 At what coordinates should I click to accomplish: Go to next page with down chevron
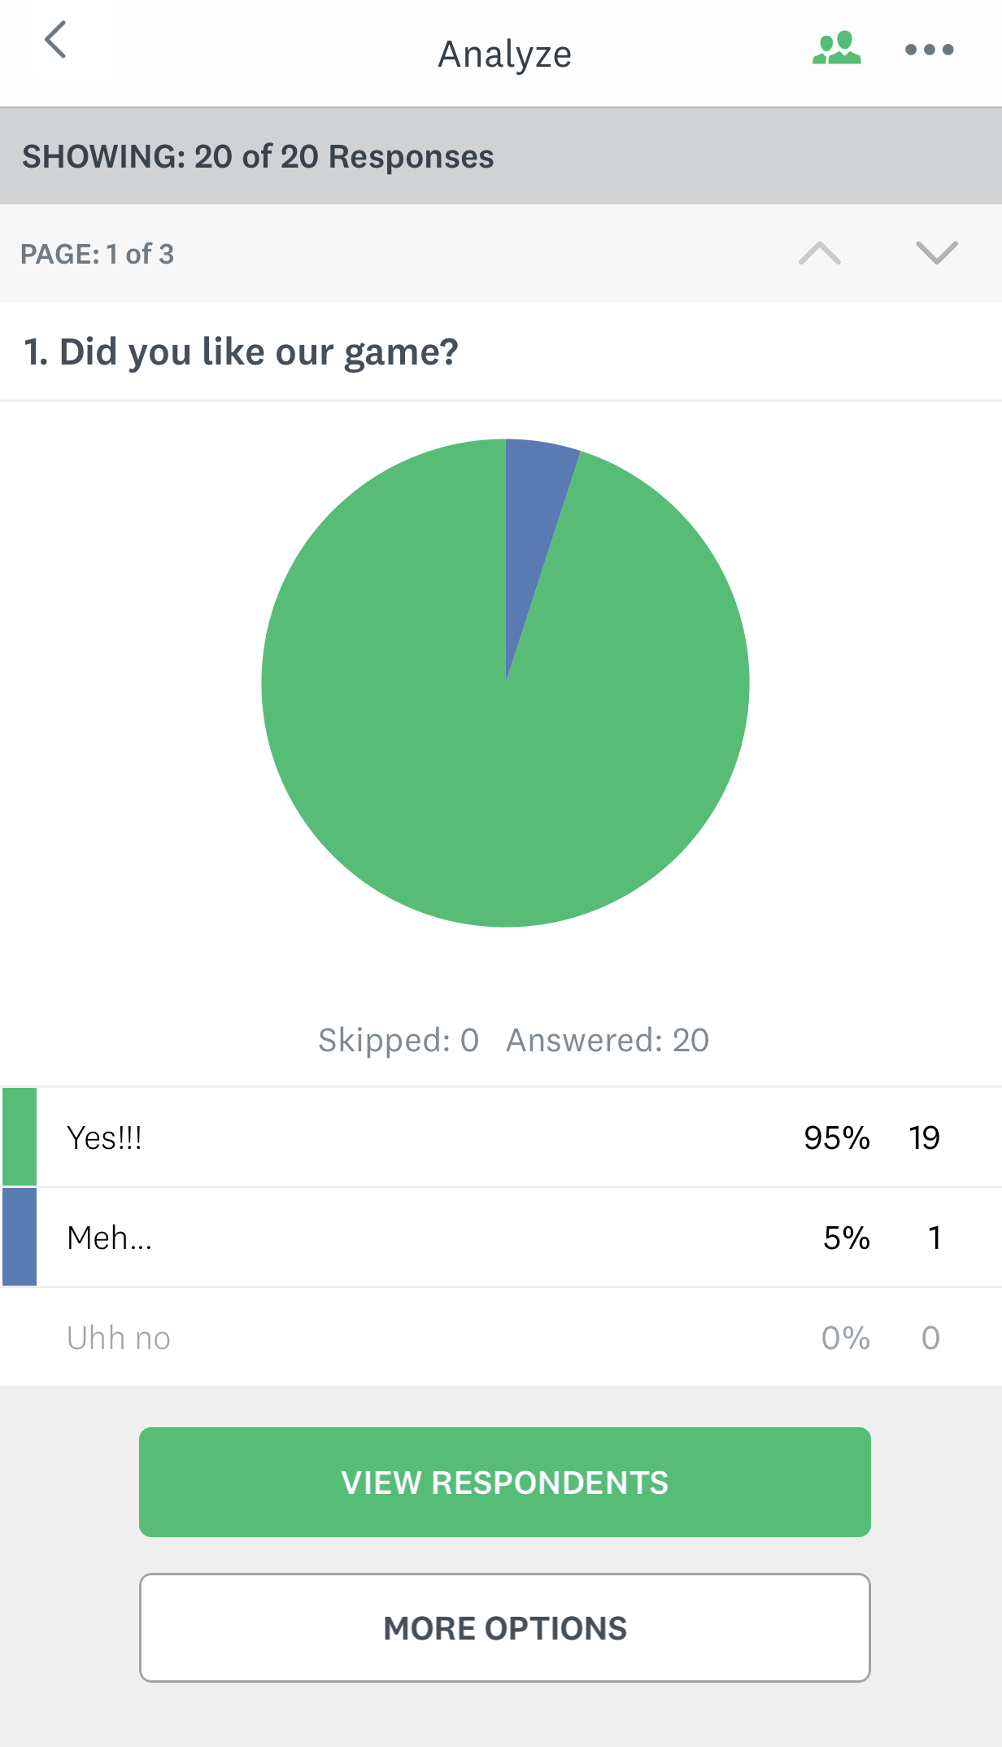(x=936, y=253)
